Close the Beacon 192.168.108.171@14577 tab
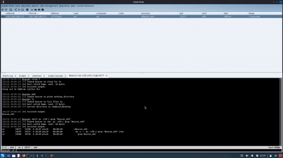 click(x=106, y=76)
